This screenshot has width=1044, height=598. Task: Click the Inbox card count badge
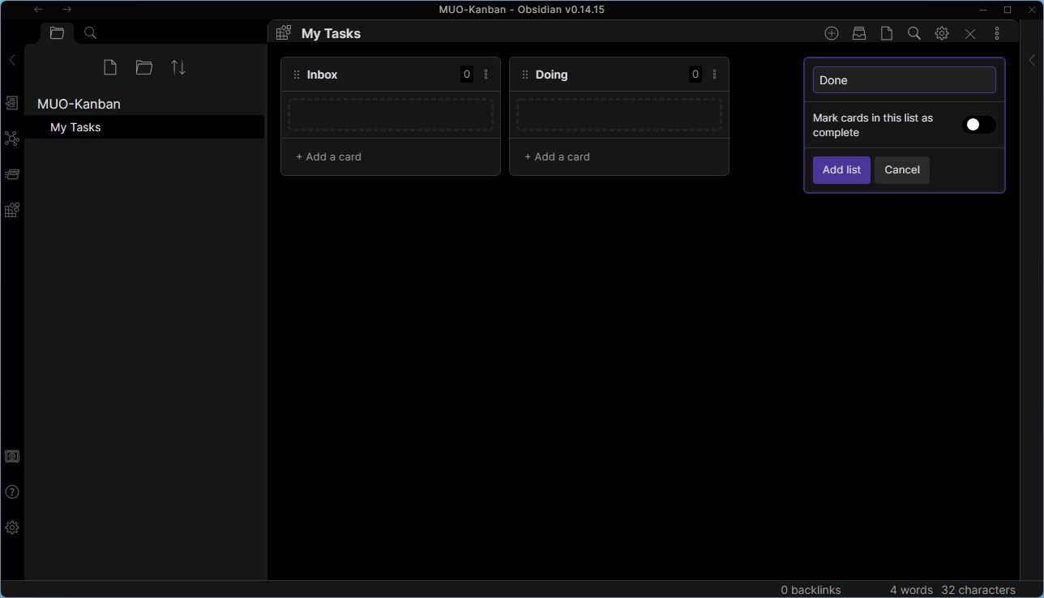pos(467,75)
